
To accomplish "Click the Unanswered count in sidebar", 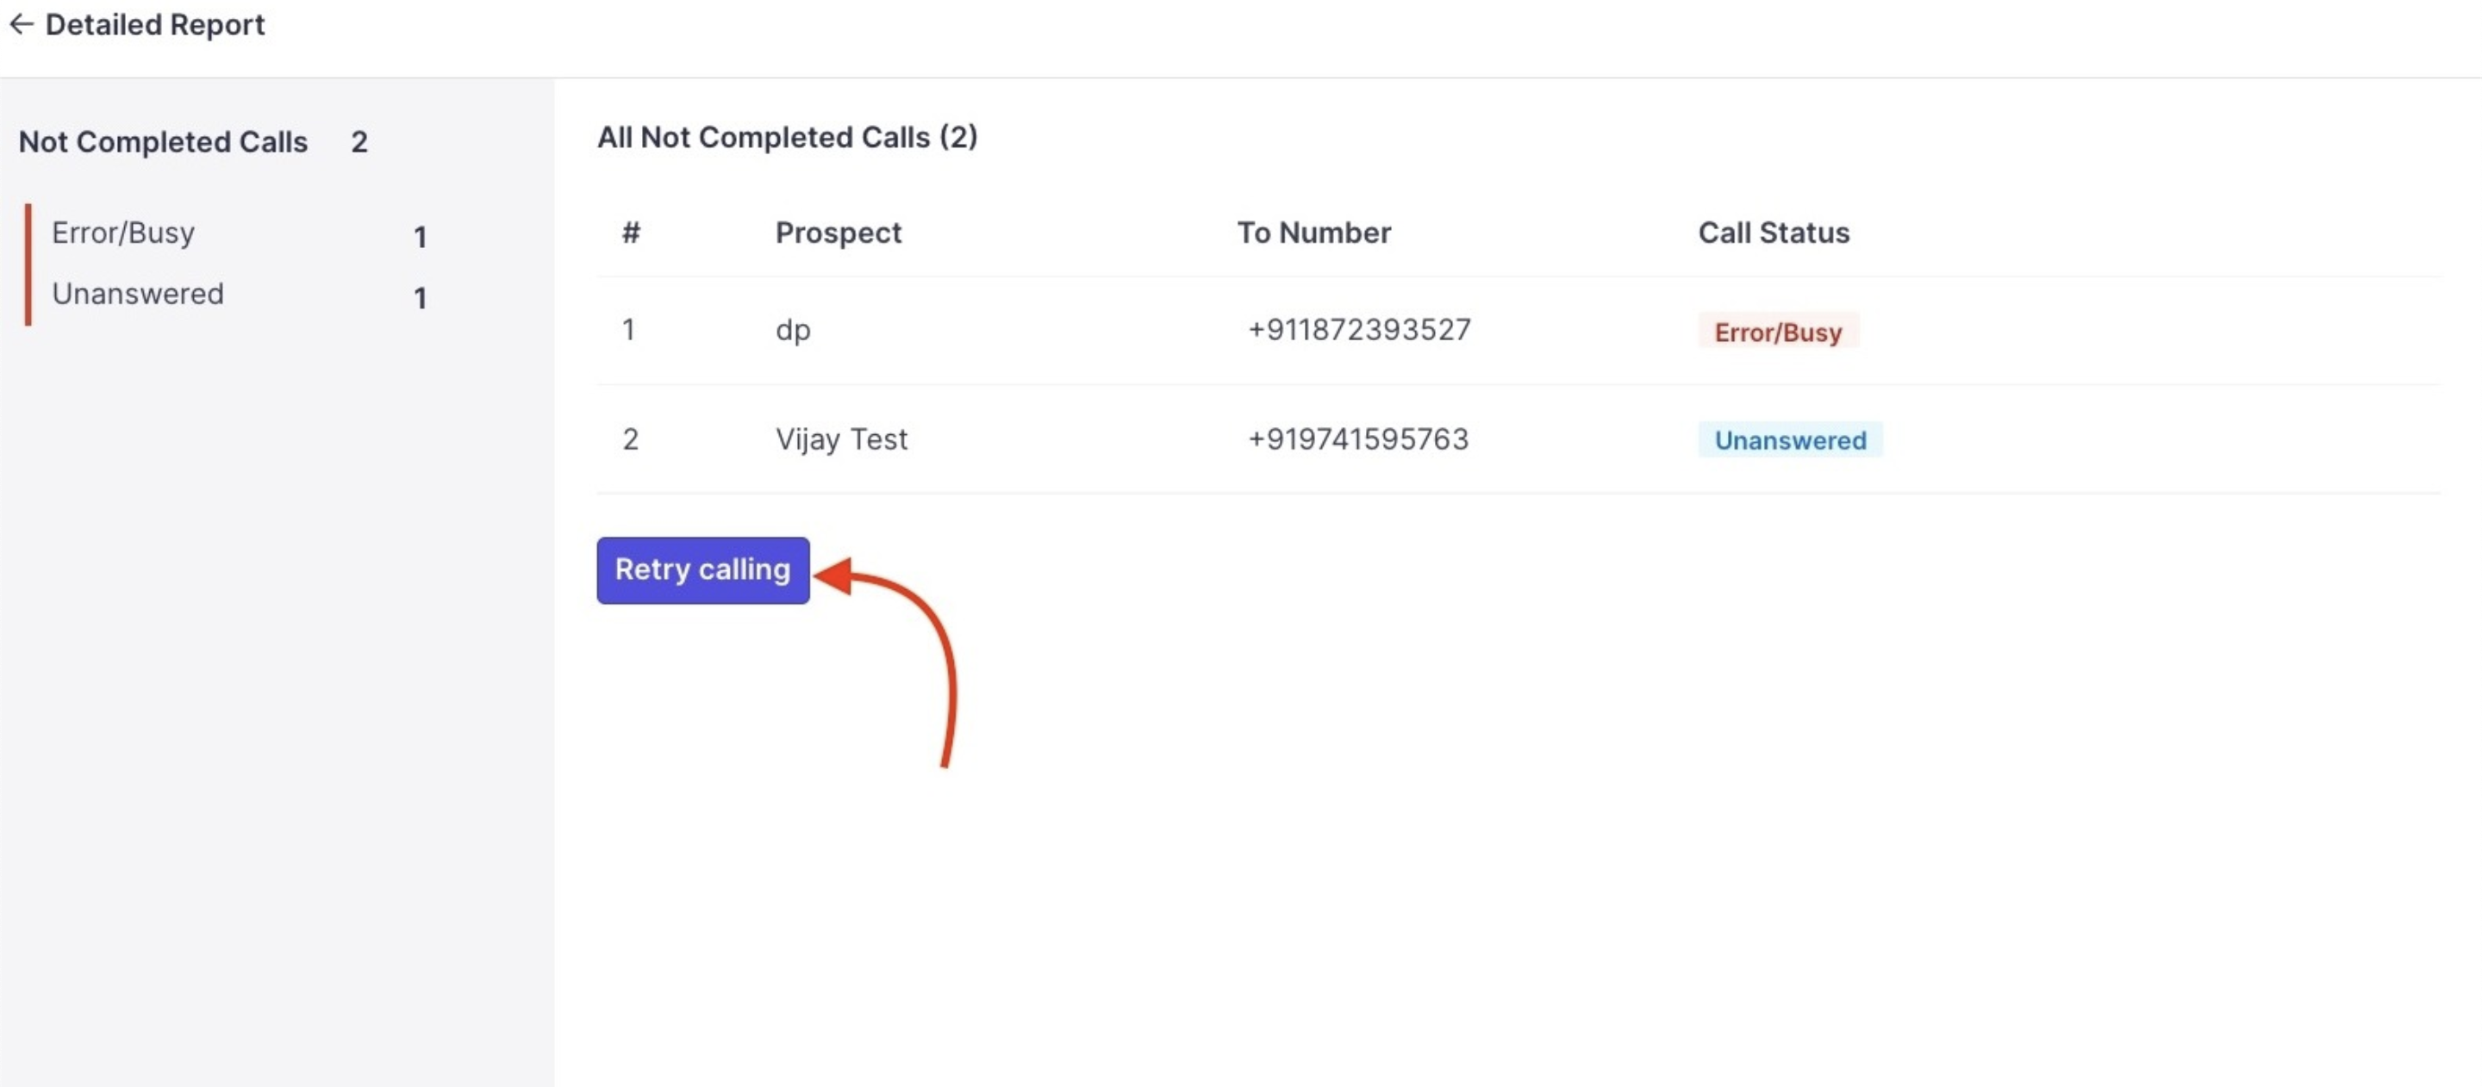I will pos(420,297).
